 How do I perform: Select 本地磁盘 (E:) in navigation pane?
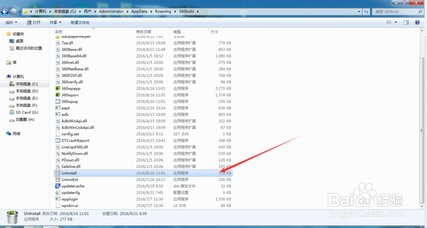(x=26, y=98)
